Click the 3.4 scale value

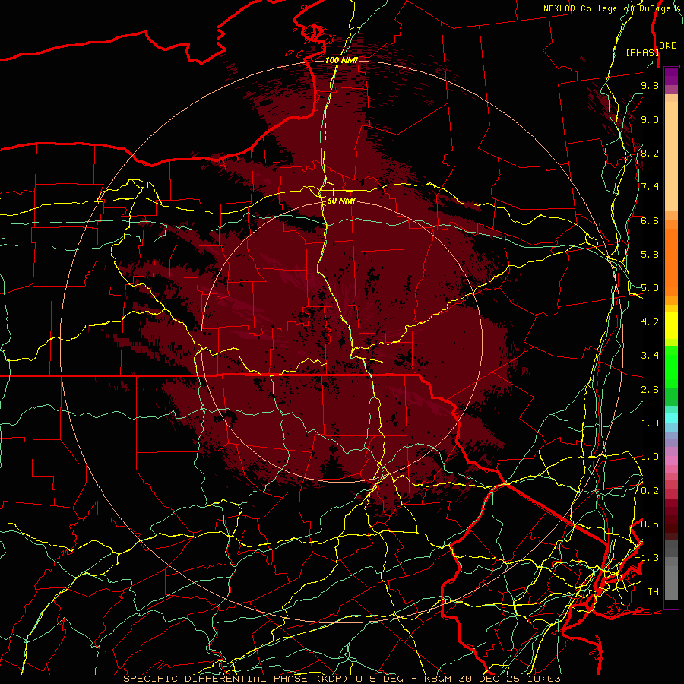tap(650, 356)
